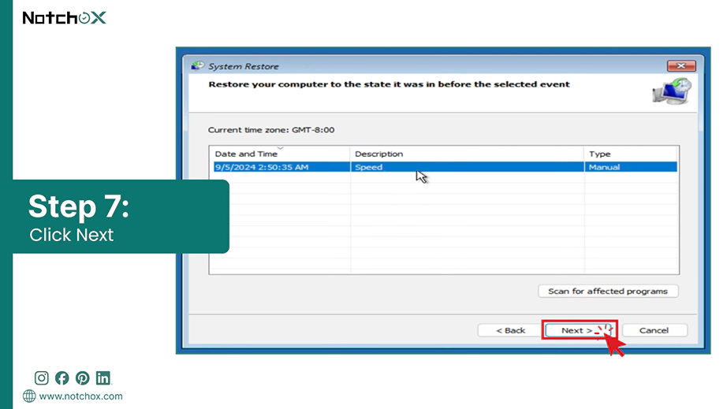Viewport: 727px width, 409px height.
Task: Cancel the System Restore wizard
Action: 654,330
